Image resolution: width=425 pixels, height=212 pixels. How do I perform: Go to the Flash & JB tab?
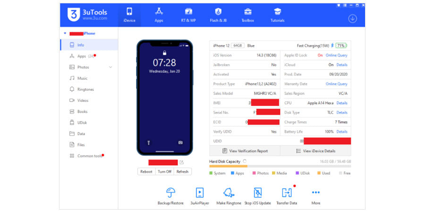(218, 15)
